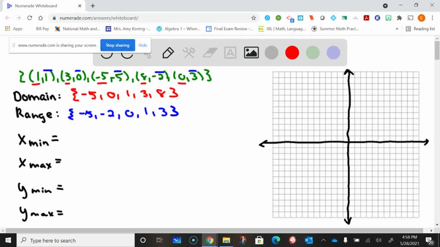Select the shapes tool with crossed hammers

click(x=189, y=53)
